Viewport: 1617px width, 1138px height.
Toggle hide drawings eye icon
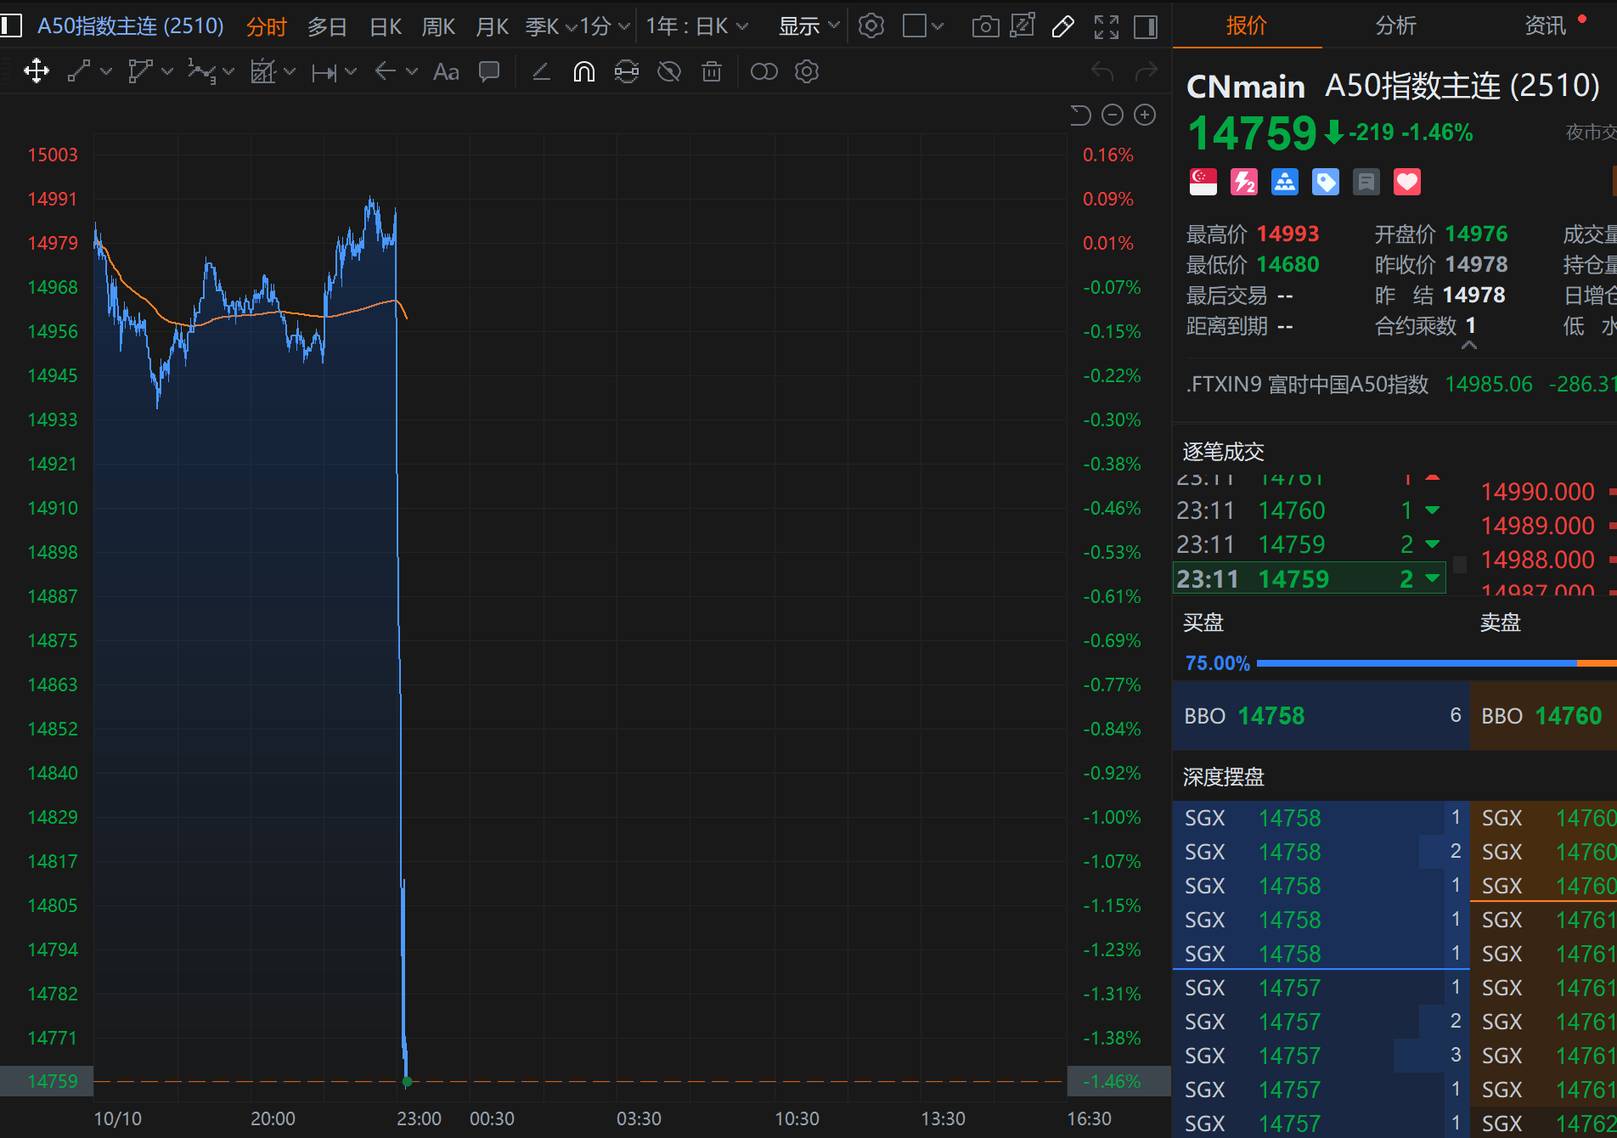pyautogui.click(x=669, y=72)
